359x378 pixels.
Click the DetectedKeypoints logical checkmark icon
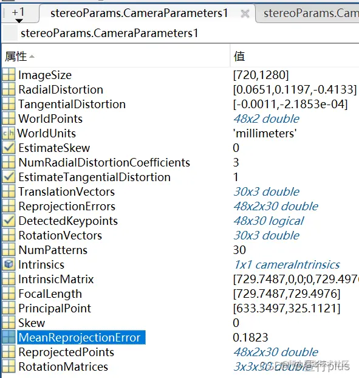[x=9, y=221]
